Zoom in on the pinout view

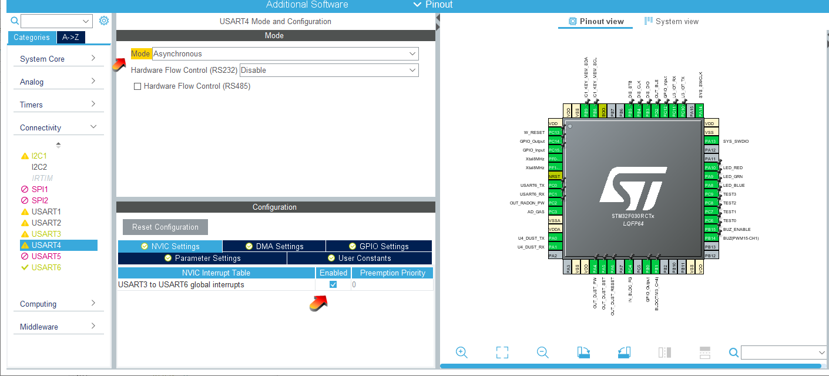[x=462, y=352]
